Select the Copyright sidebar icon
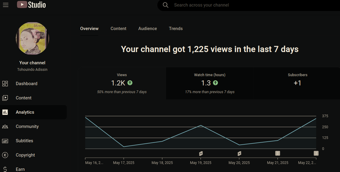This screenshot has width=340, height=172. point(5,155)
